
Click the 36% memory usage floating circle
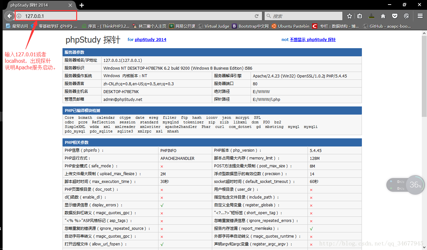(x=415, y=185)
